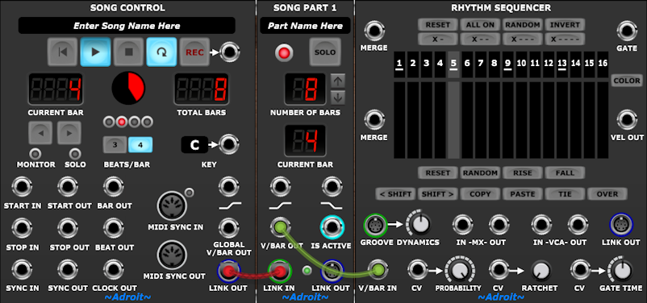Select 4 beats per bar
The height and width of the screenshot is (303, 647).
pyautogui.click(x=140, y=145)
